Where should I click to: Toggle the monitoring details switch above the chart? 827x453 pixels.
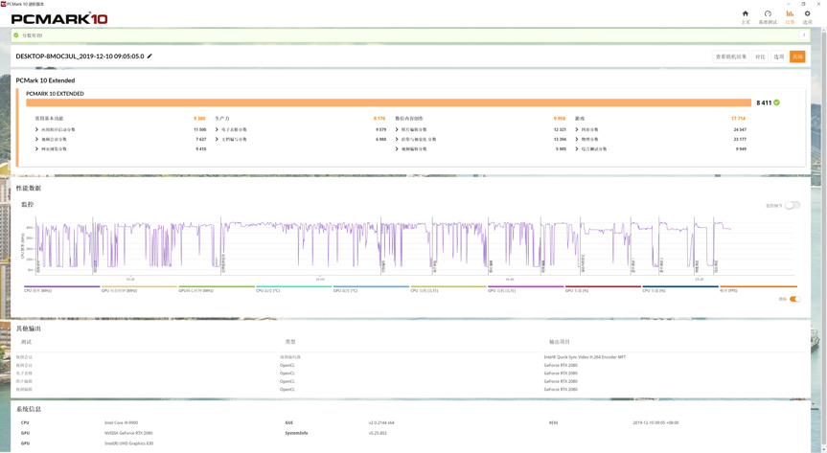793,205
